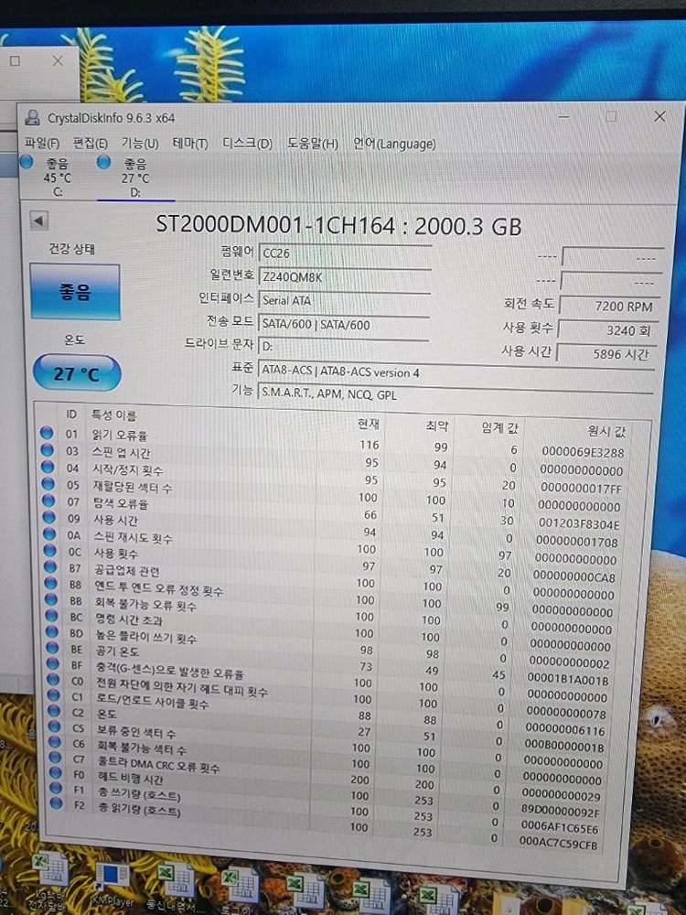Click the 임계 값 column header
Image resolution: width=686 pixels, height=915 pixels.
[500, 427]
